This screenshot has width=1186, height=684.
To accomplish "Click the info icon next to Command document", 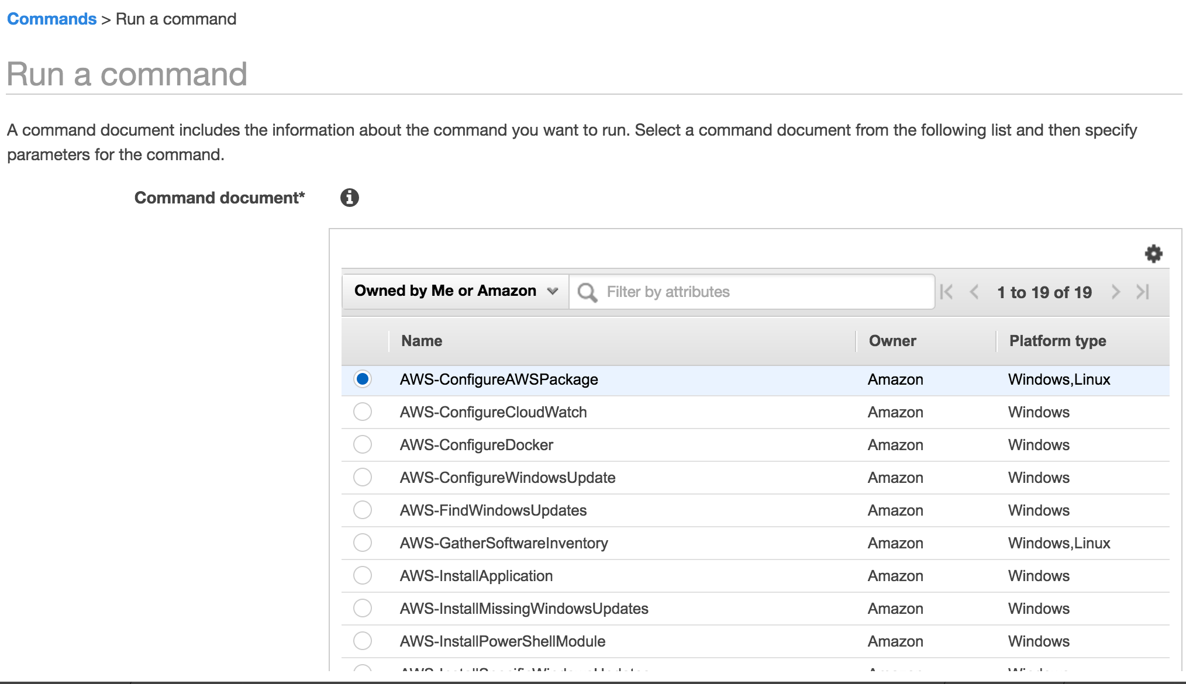I will coord(349,197).
